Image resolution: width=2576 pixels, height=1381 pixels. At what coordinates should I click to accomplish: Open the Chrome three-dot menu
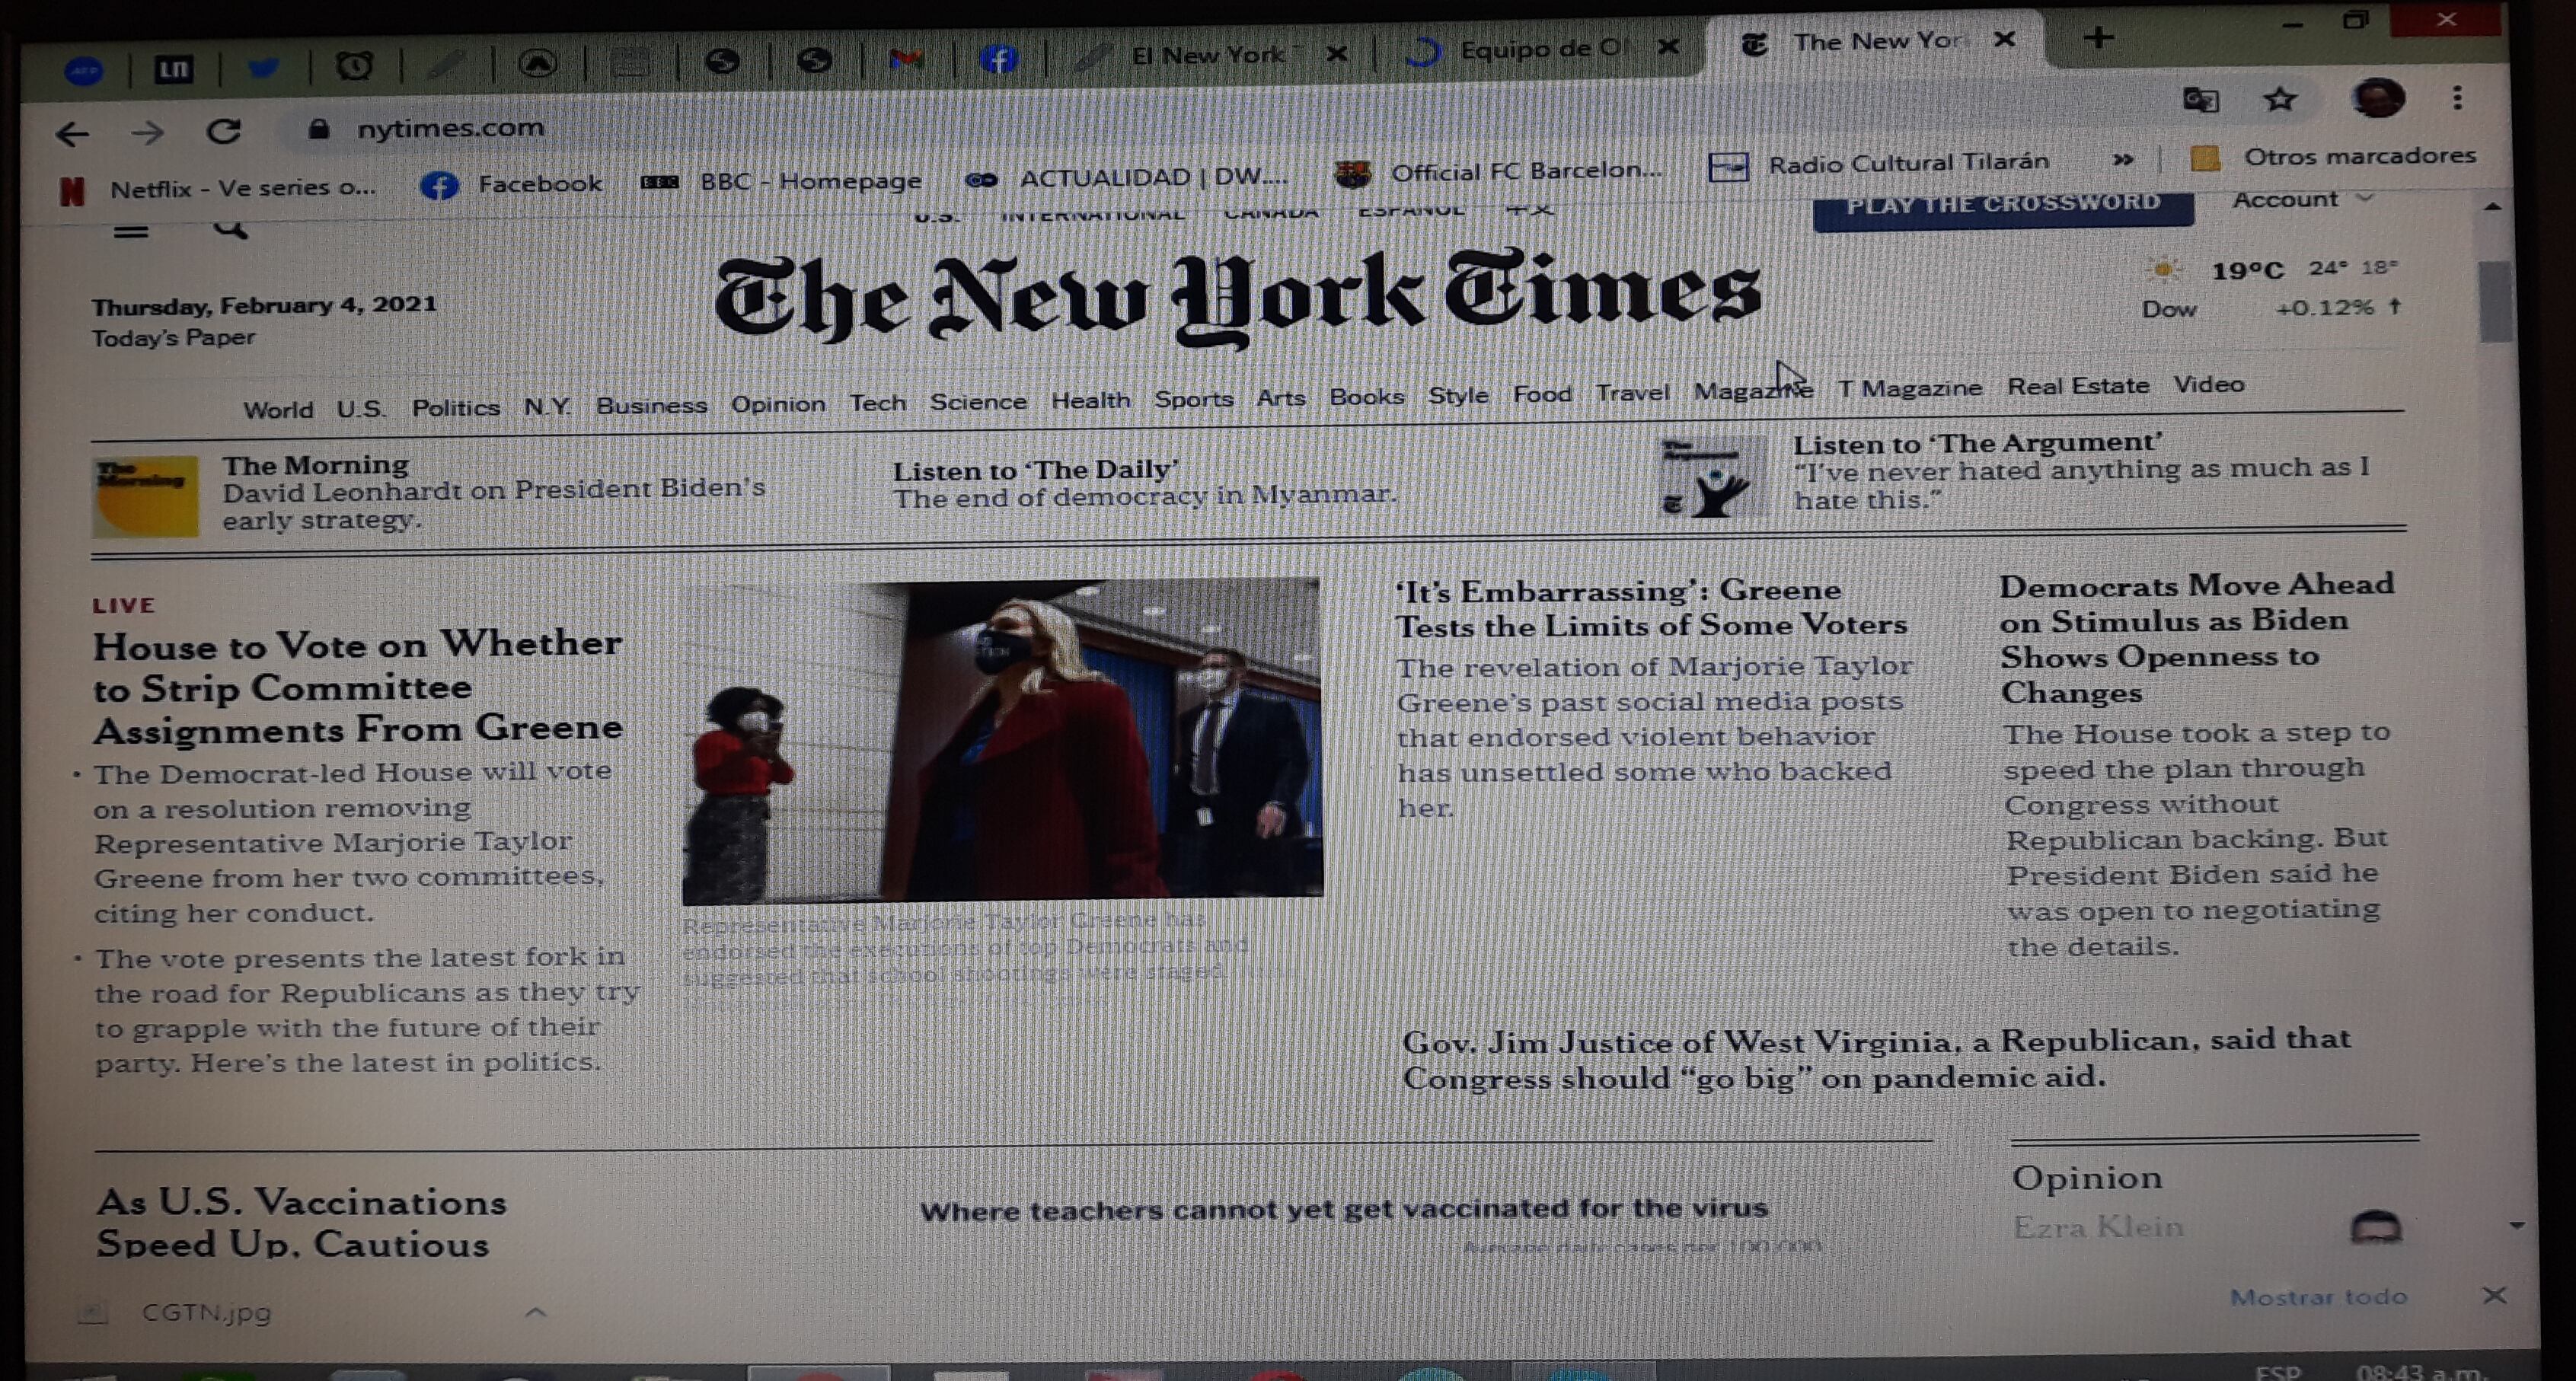(x=2458, y=98)
